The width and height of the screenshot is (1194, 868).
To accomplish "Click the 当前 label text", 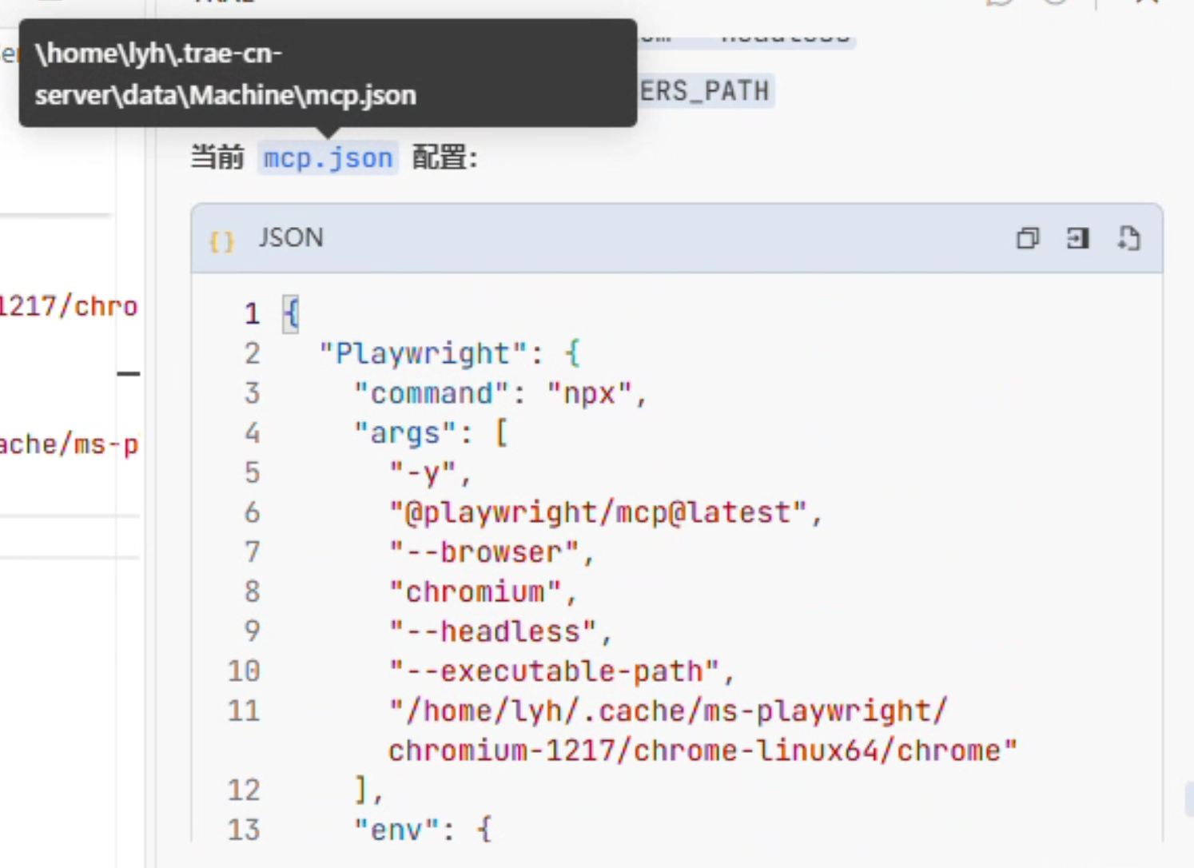I will [x=217, y=157].
